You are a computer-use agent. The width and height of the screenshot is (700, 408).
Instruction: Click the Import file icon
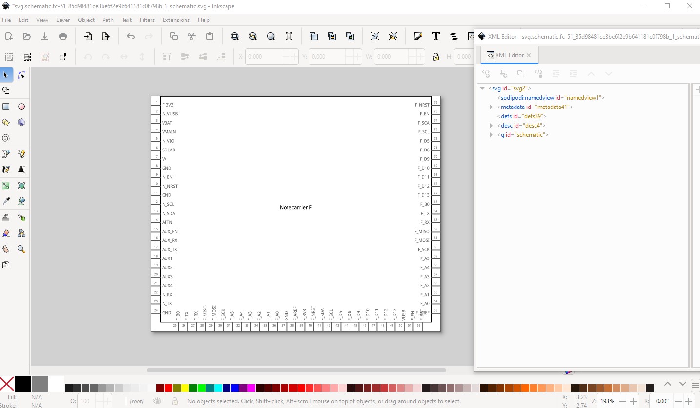point(88,36)
